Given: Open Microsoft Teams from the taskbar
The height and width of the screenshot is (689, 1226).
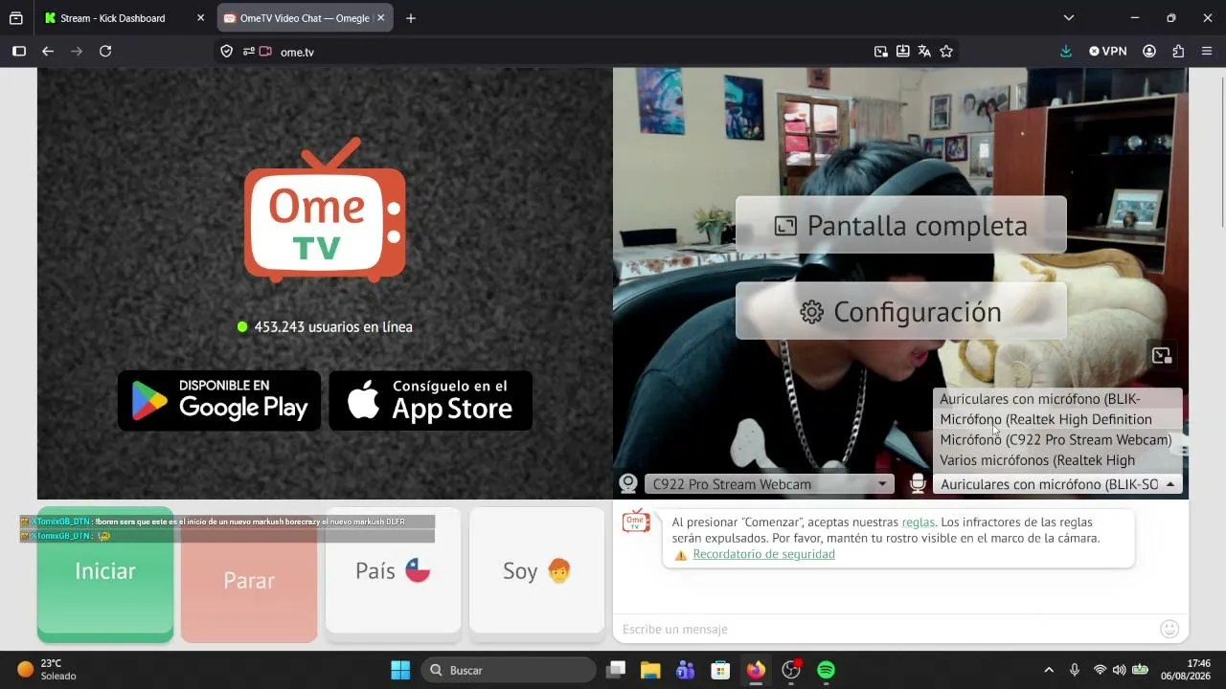Looking at the screenshot, I should (686, 670).
